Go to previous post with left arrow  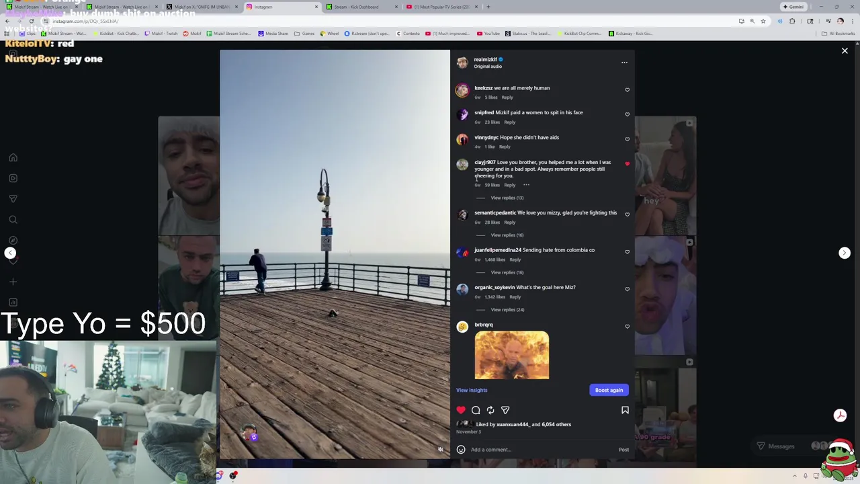10,253
